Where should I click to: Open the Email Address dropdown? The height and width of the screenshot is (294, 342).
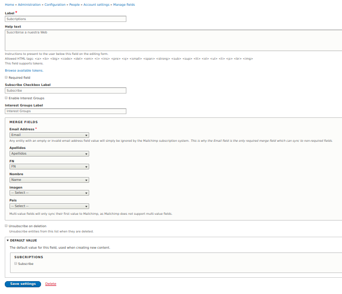(49, 135)
